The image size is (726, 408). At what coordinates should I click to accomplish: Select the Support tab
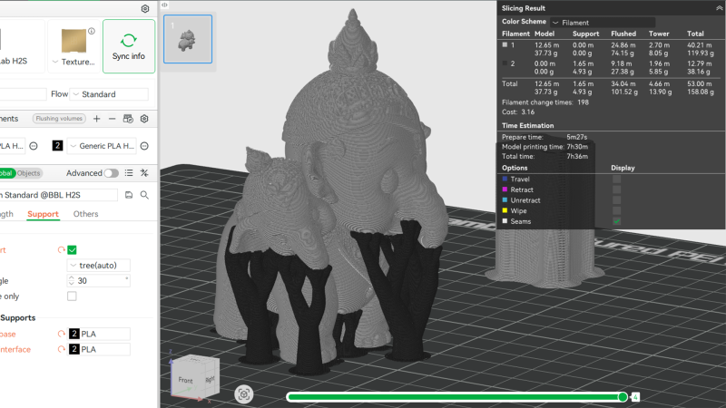(x=43, y=215)
